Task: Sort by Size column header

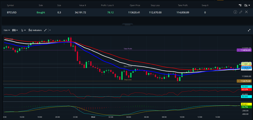Action: (x=59, y=5)
